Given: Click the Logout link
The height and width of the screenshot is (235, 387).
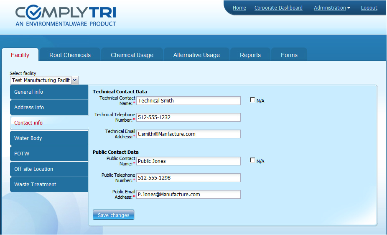Looking at the screenshot, I should pyautogui.click(x=369, y=8).
